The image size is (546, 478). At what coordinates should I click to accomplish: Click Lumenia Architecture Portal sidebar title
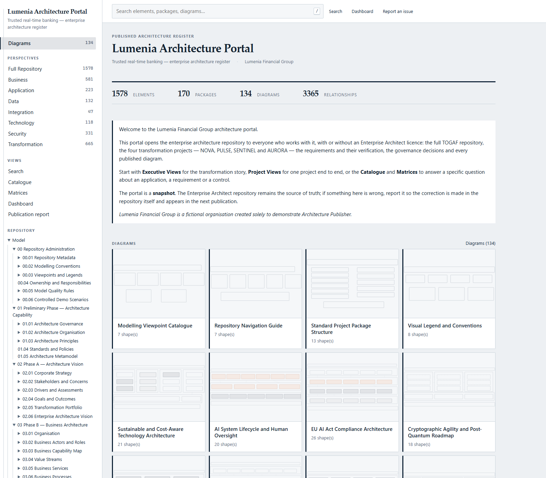click(47, 11)
